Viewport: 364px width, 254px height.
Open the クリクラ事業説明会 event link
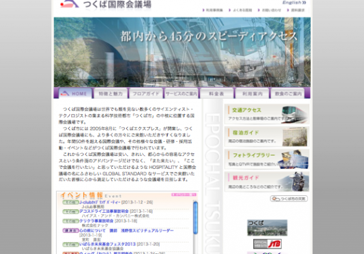[96, 220]
